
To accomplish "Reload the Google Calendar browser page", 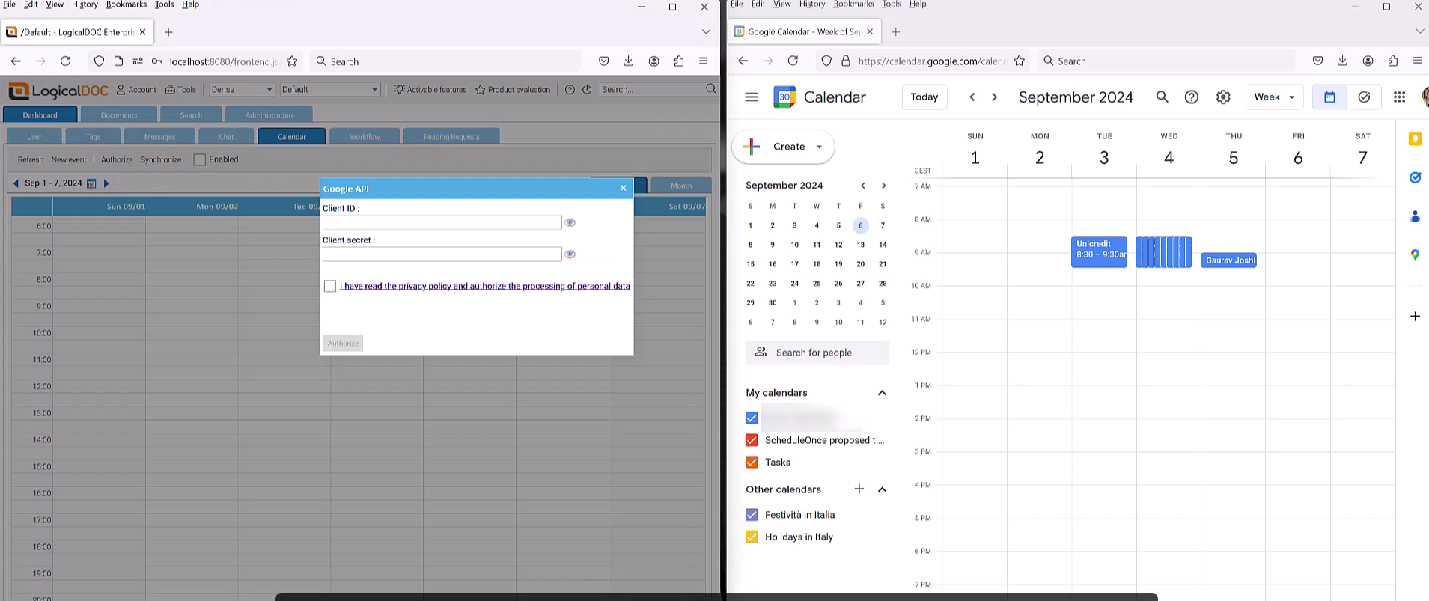I will [793, 61].
